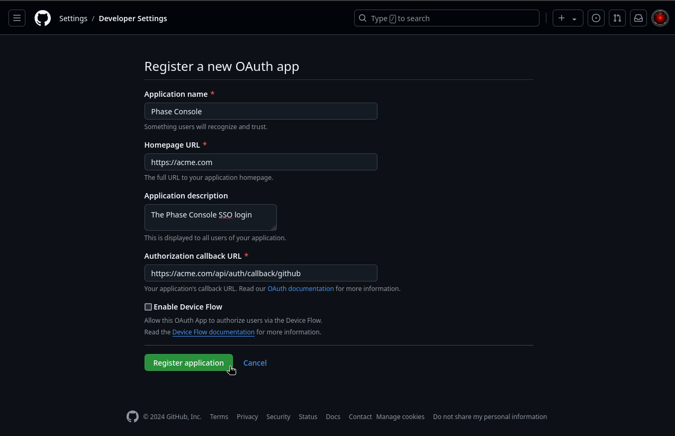The image size is (675, 436).
Task: Click the plus create-new icon
Action: coord(562,18)
